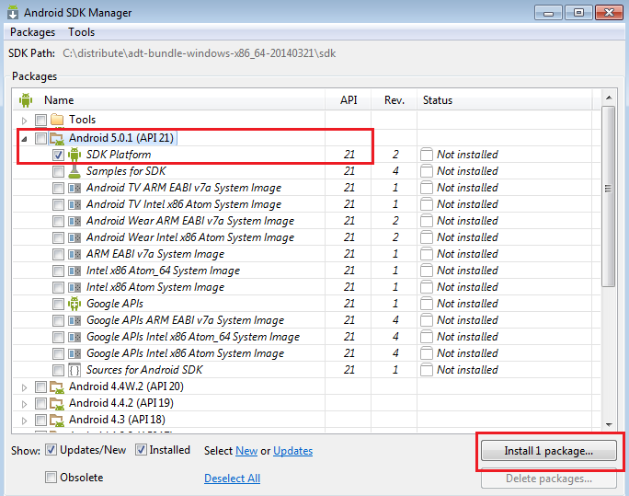Viewport: 629px width, 496px height.
Task: Expand the Android 4.4.2 (API 19) node
Action: pos(25,404)
